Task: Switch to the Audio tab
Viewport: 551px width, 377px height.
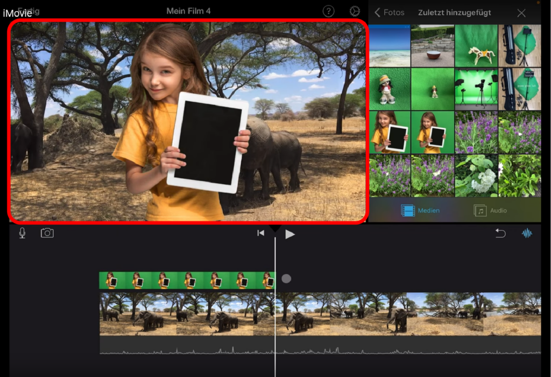Action: click(490, 211)
